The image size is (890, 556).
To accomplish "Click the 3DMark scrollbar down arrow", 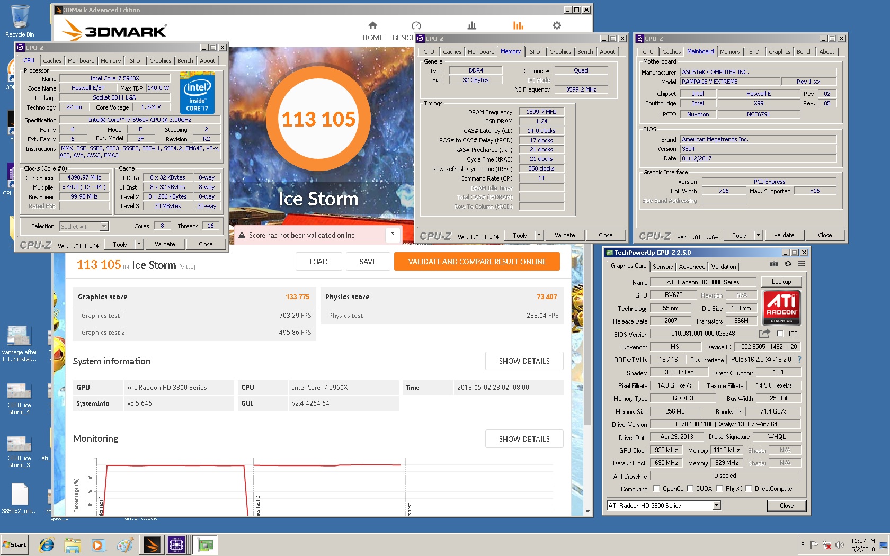I will point(588,512).
